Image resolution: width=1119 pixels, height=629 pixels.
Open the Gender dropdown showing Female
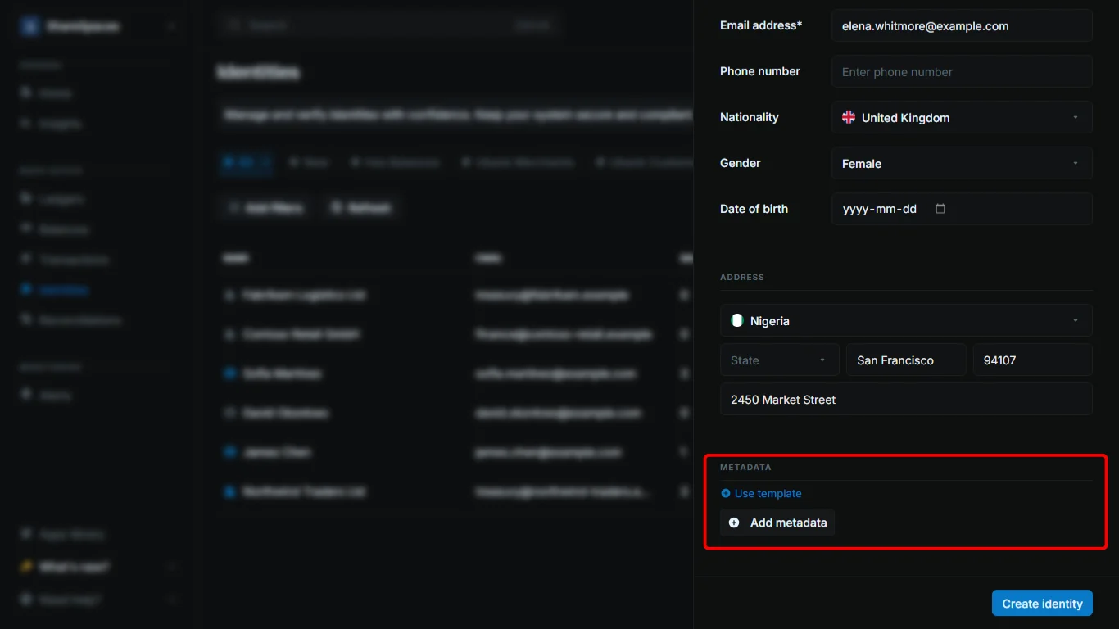tap(962, 163)
